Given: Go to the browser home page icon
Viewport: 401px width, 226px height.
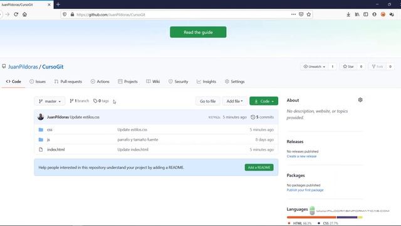Looking at the screenshot, I should click(24, 14).
